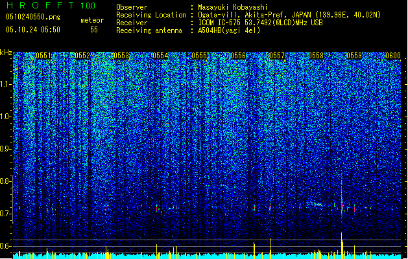The height and width of the screenshot is (259, 408).
Task: Click the Receiver label
Action: (x=132, y=23)
